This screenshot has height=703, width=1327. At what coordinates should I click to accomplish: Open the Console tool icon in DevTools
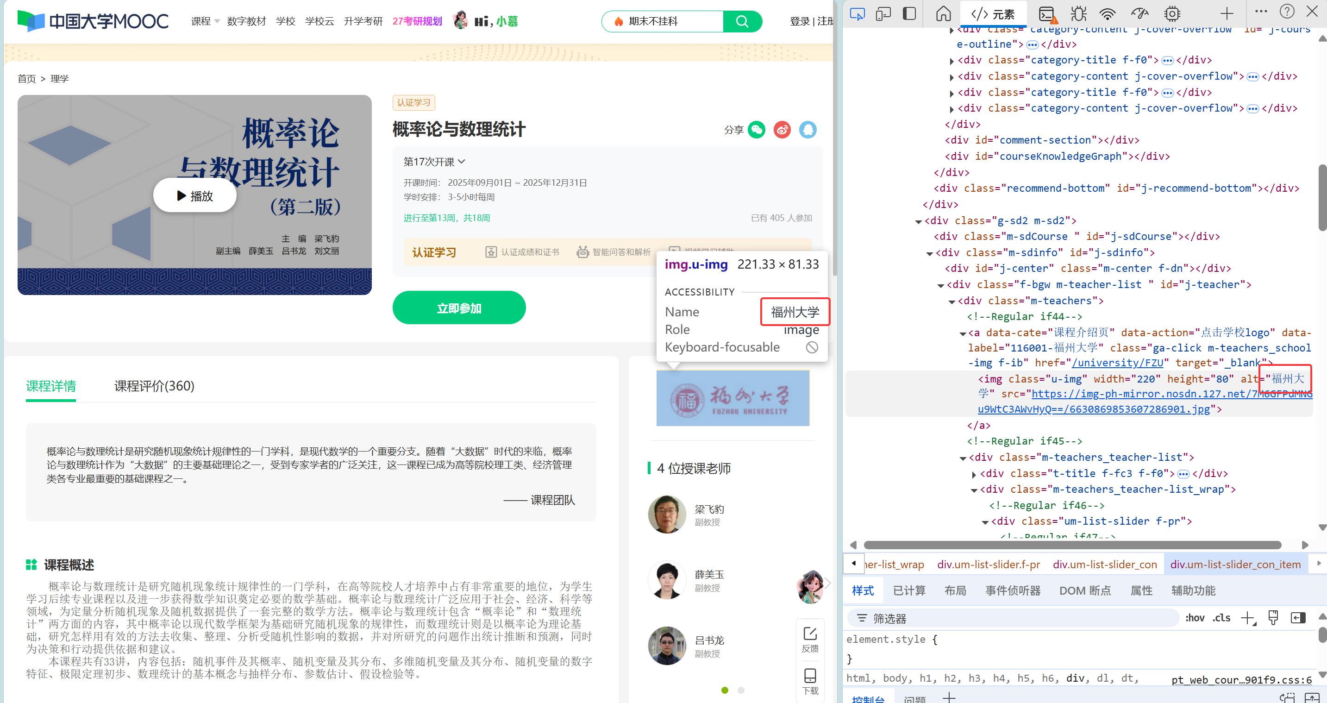[1047, 14]
